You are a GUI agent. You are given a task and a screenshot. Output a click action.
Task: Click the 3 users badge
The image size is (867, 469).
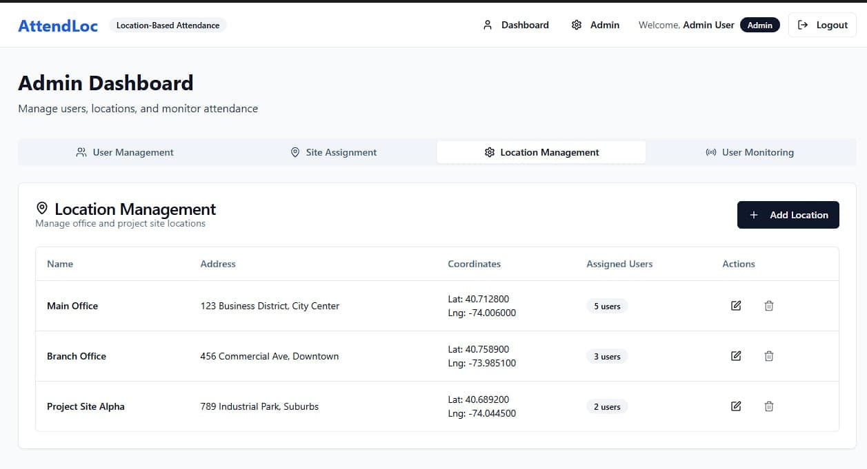(x=607, y=357)
